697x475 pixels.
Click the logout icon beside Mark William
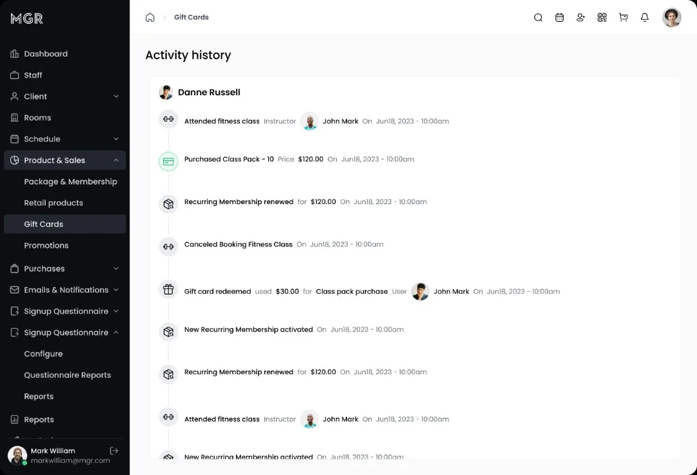click(x=114, y=451)
